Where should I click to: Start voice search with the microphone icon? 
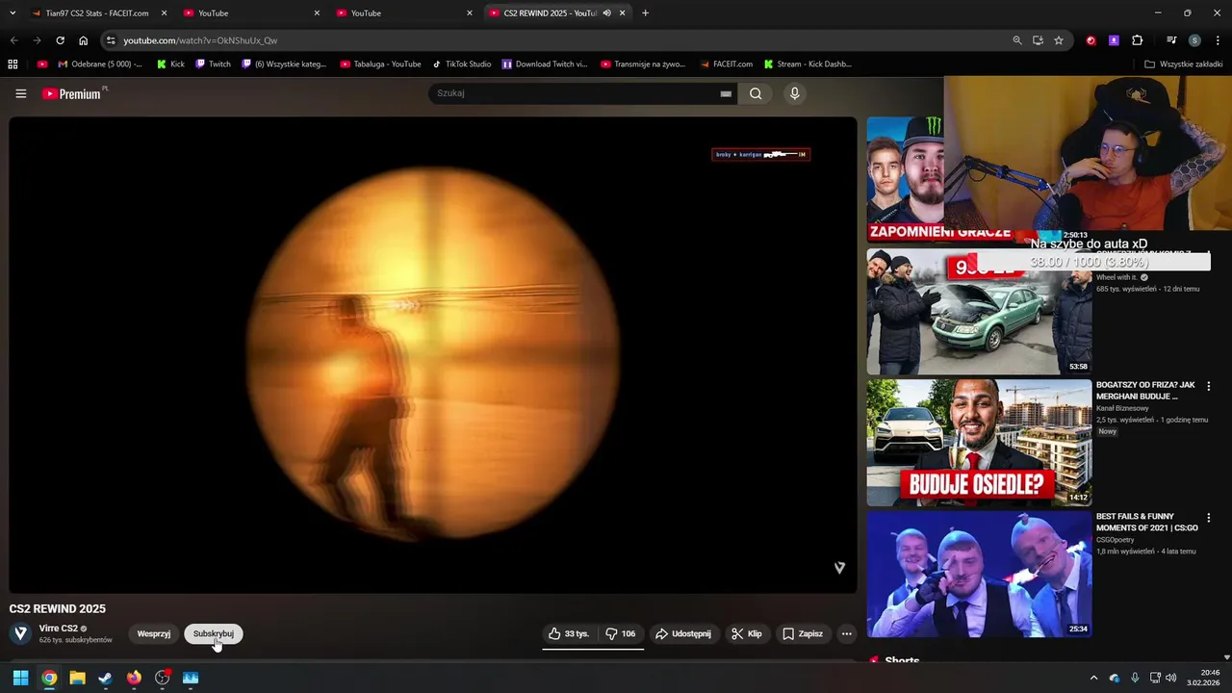pyautogui.click(x=794, y=93)
